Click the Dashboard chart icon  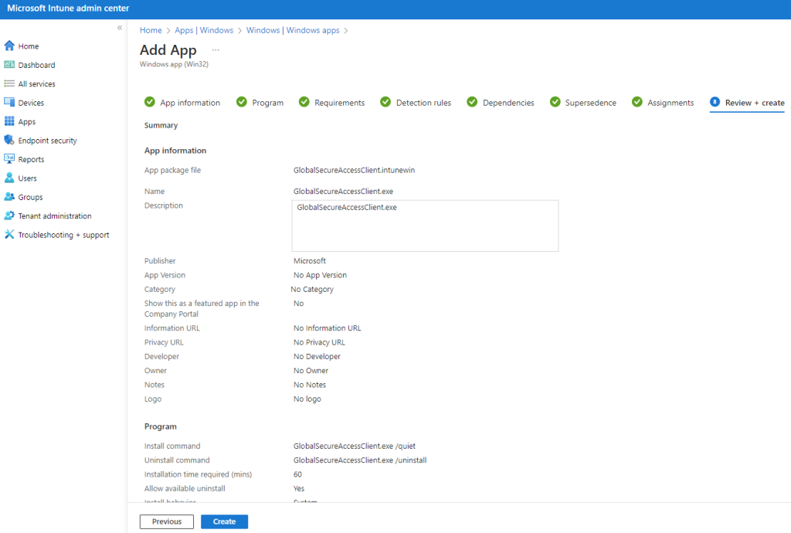coord(9,65)
